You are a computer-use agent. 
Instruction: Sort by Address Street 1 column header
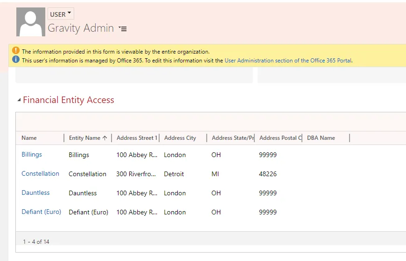click(137, 138)
